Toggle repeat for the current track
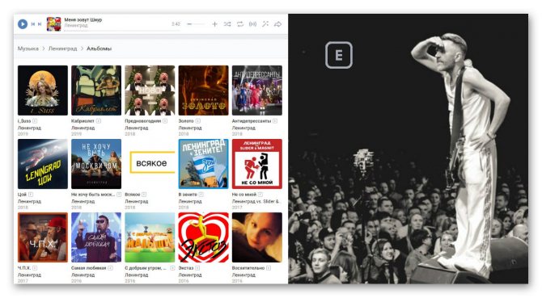The image size is (542, 298). point(240,24)
